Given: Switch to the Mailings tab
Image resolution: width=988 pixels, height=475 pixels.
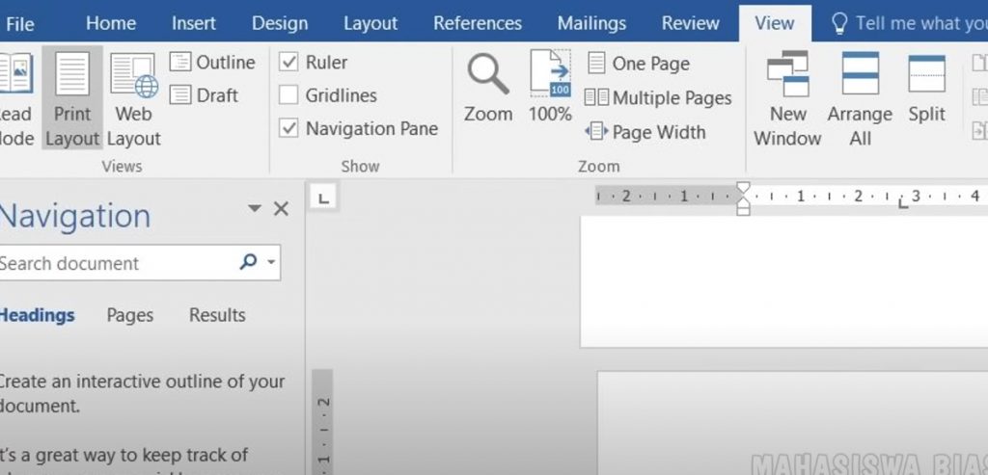Looking at the screenshot, I should (591, 23).
